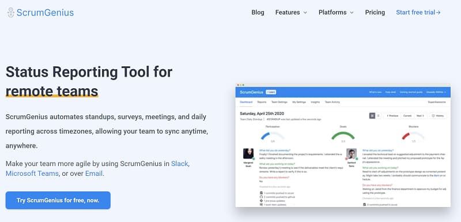Click Try ScrumGenius for free, now button
Image resolution: width=461 pixels, height=222 pixels.
coord(58,201)
